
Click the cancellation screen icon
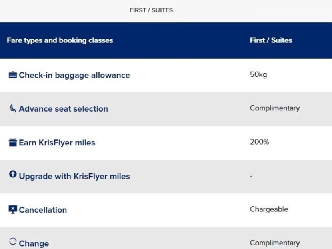13,209
